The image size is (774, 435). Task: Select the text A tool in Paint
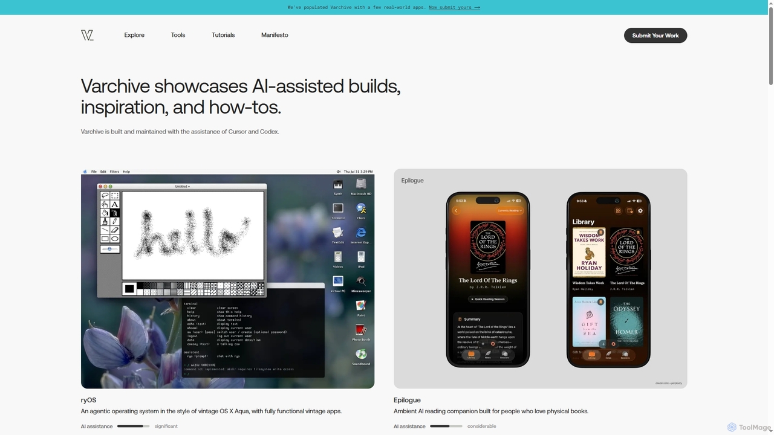coord(114,205)
